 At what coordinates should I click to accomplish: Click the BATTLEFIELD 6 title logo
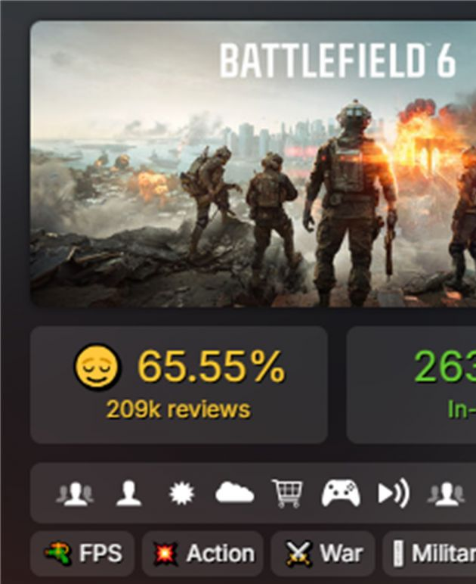click(x=338, y=61)
